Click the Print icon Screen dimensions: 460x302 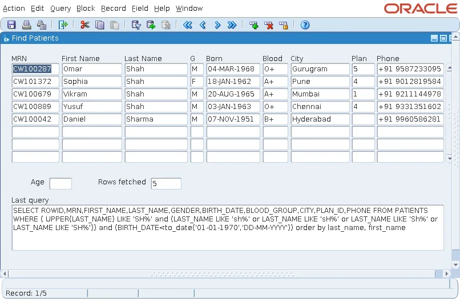[26, 25]
